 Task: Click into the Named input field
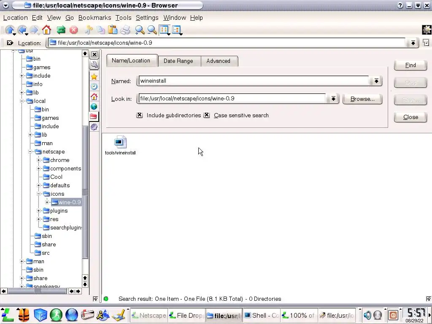coord(254,81)
